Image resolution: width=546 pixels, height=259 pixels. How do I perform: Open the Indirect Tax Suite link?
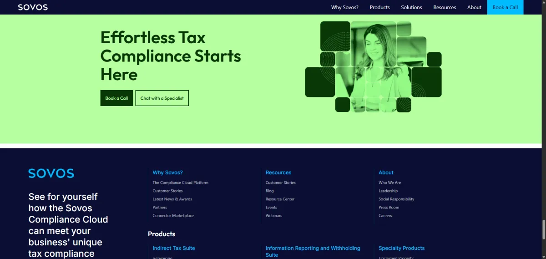(x=173, y=248)
